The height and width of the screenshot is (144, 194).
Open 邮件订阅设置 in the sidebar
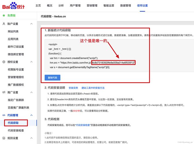pyautogui.click(x=16, y=47)
